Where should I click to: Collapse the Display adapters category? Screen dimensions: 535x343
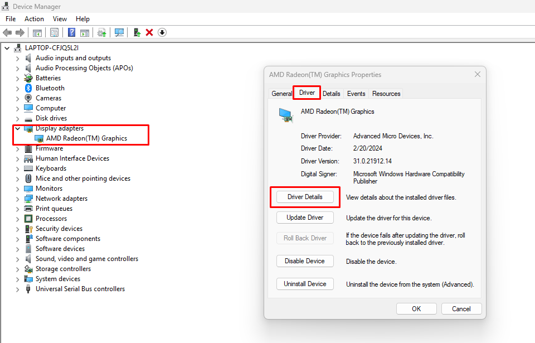[x=17, y=128]
